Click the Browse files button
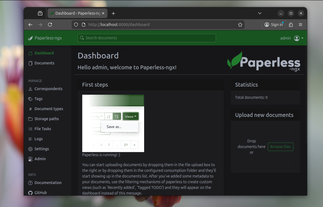This screenshot has width=323, height=207. pyautogui.click(x=280, y=147)
